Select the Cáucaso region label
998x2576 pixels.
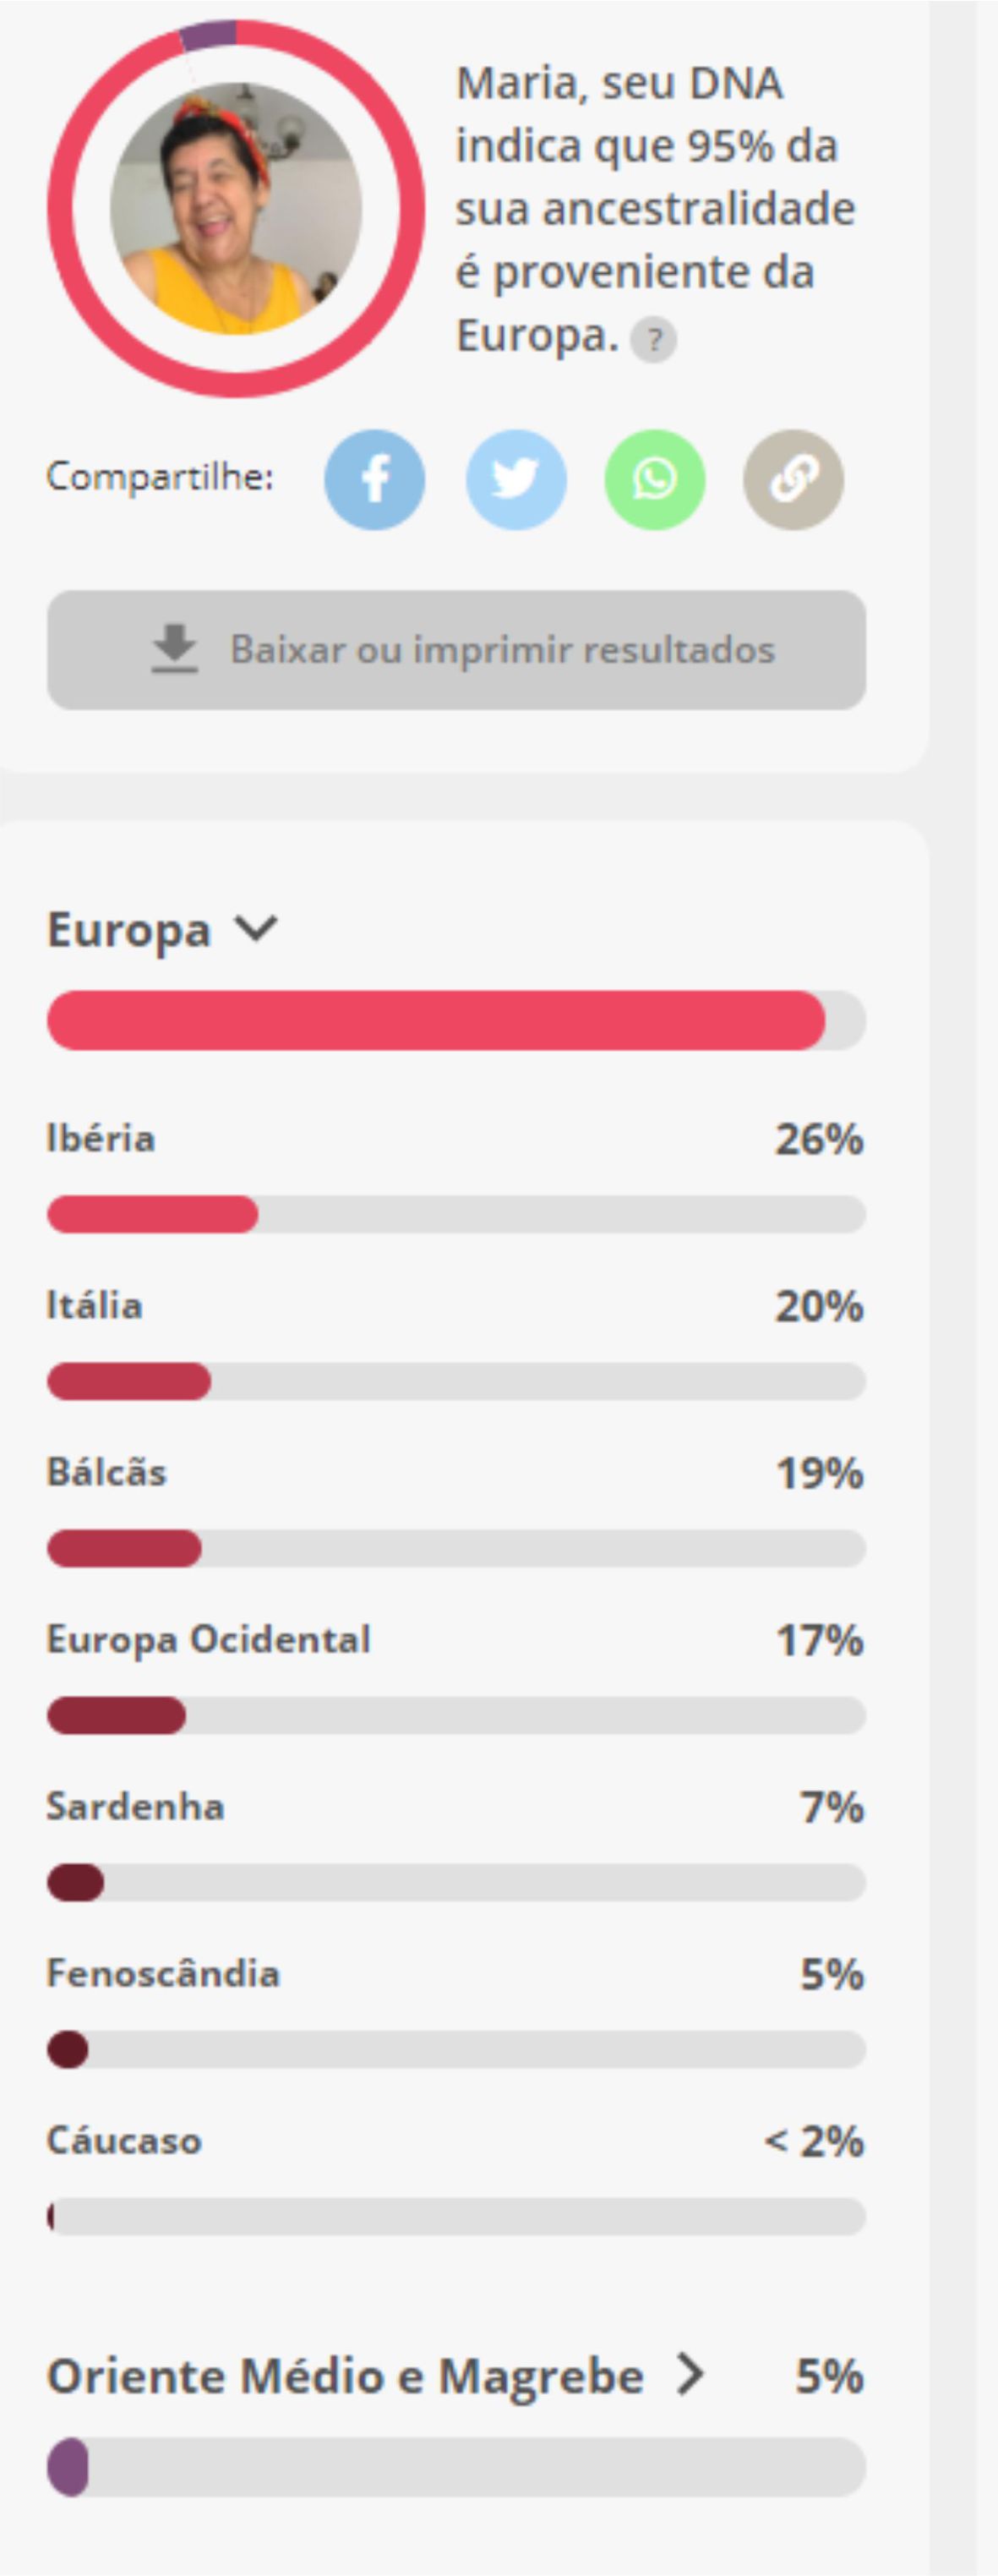pyautogui.click(x=125, y=2140)
